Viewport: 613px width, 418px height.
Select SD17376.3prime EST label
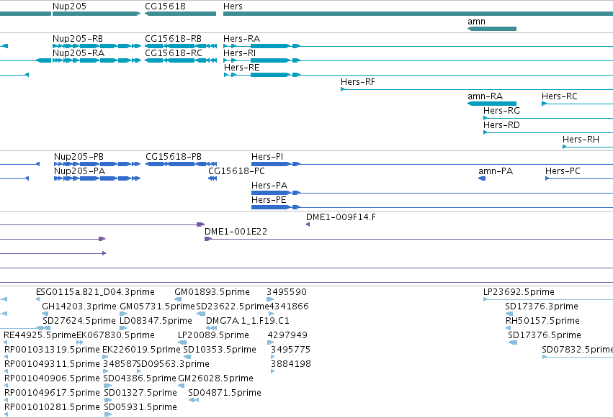(x=542, y=306)
